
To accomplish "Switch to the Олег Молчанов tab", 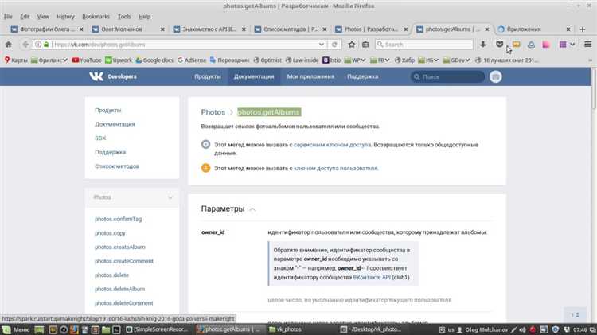I will pos(128,29).
